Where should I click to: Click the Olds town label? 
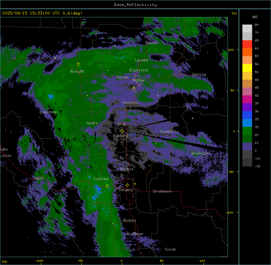pos(122,124)
